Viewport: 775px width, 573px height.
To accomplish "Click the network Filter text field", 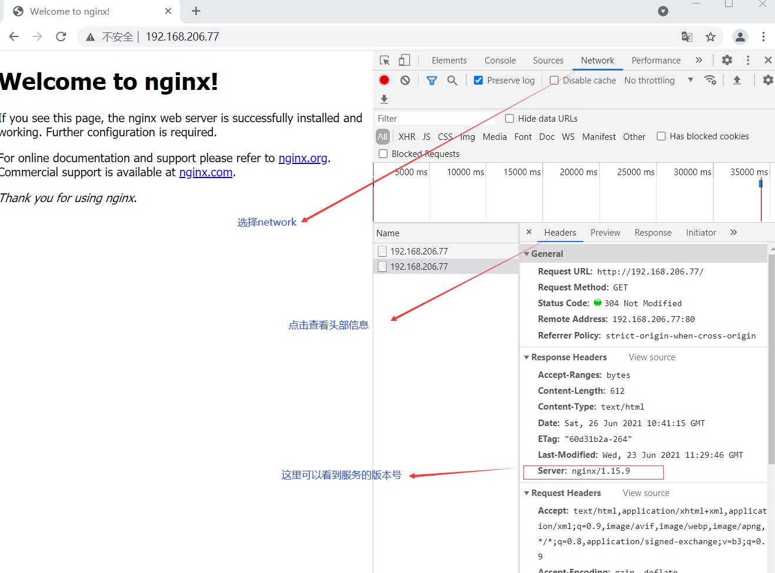I will [435, 119].
